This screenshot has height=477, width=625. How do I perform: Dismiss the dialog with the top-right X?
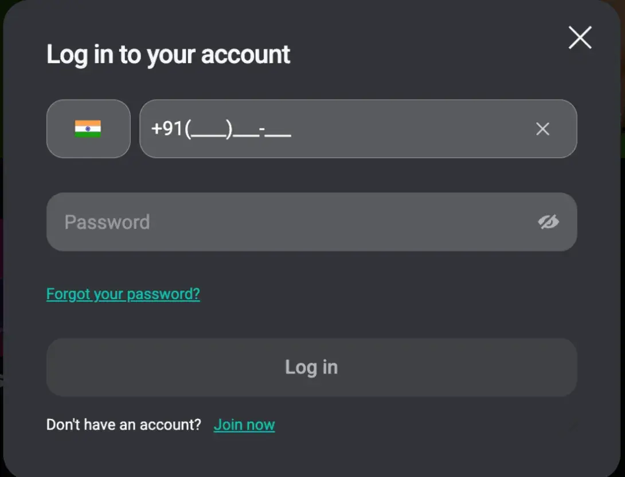pyautogui.click(x=580, y=38)
